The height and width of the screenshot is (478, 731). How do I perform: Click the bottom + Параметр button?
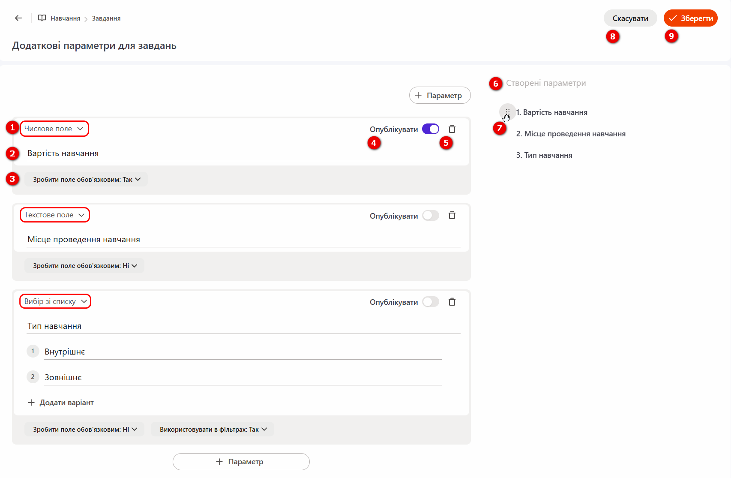[x=241, y=462]
